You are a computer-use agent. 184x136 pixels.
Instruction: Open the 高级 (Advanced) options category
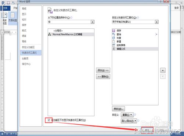24,41
